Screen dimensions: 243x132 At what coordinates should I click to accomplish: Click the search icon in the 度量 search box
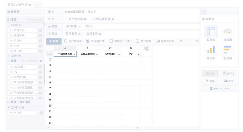41,61
